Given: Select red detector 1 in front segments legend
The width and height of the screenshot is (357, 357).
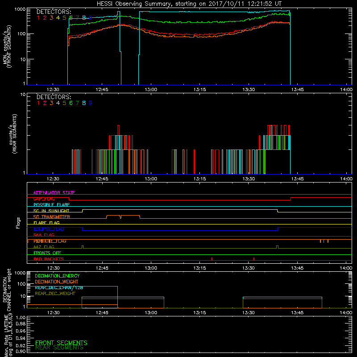Looking at the screenshot, I should tap(38, 18).
